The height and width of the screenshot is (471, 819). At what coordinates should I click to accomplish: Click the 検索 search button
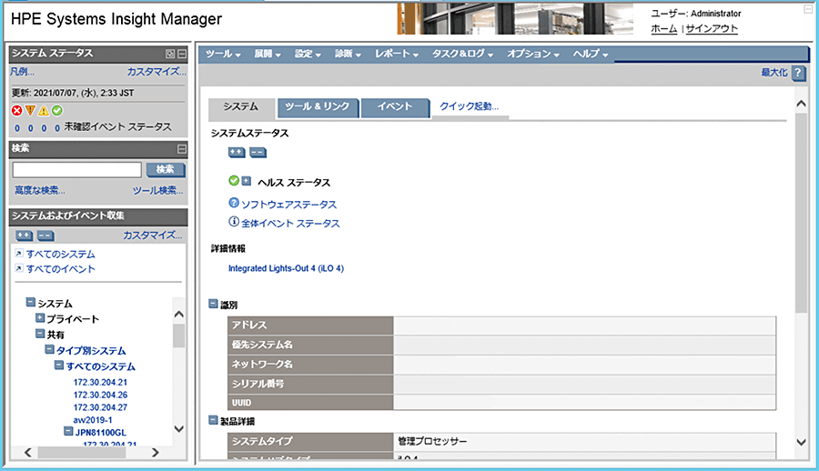165,169
